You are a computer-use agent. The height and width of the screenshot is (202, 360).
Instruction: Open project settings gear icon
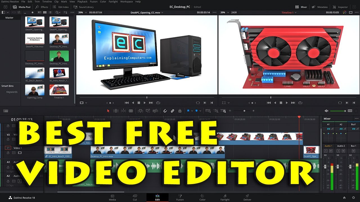(x=354, y=198)
